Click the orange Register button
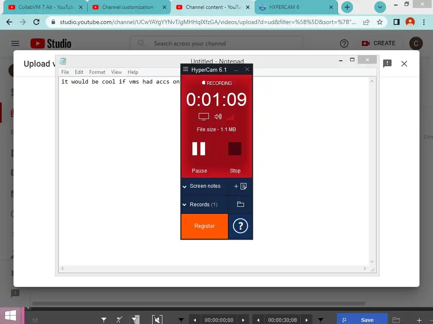 tap(205, 226)
